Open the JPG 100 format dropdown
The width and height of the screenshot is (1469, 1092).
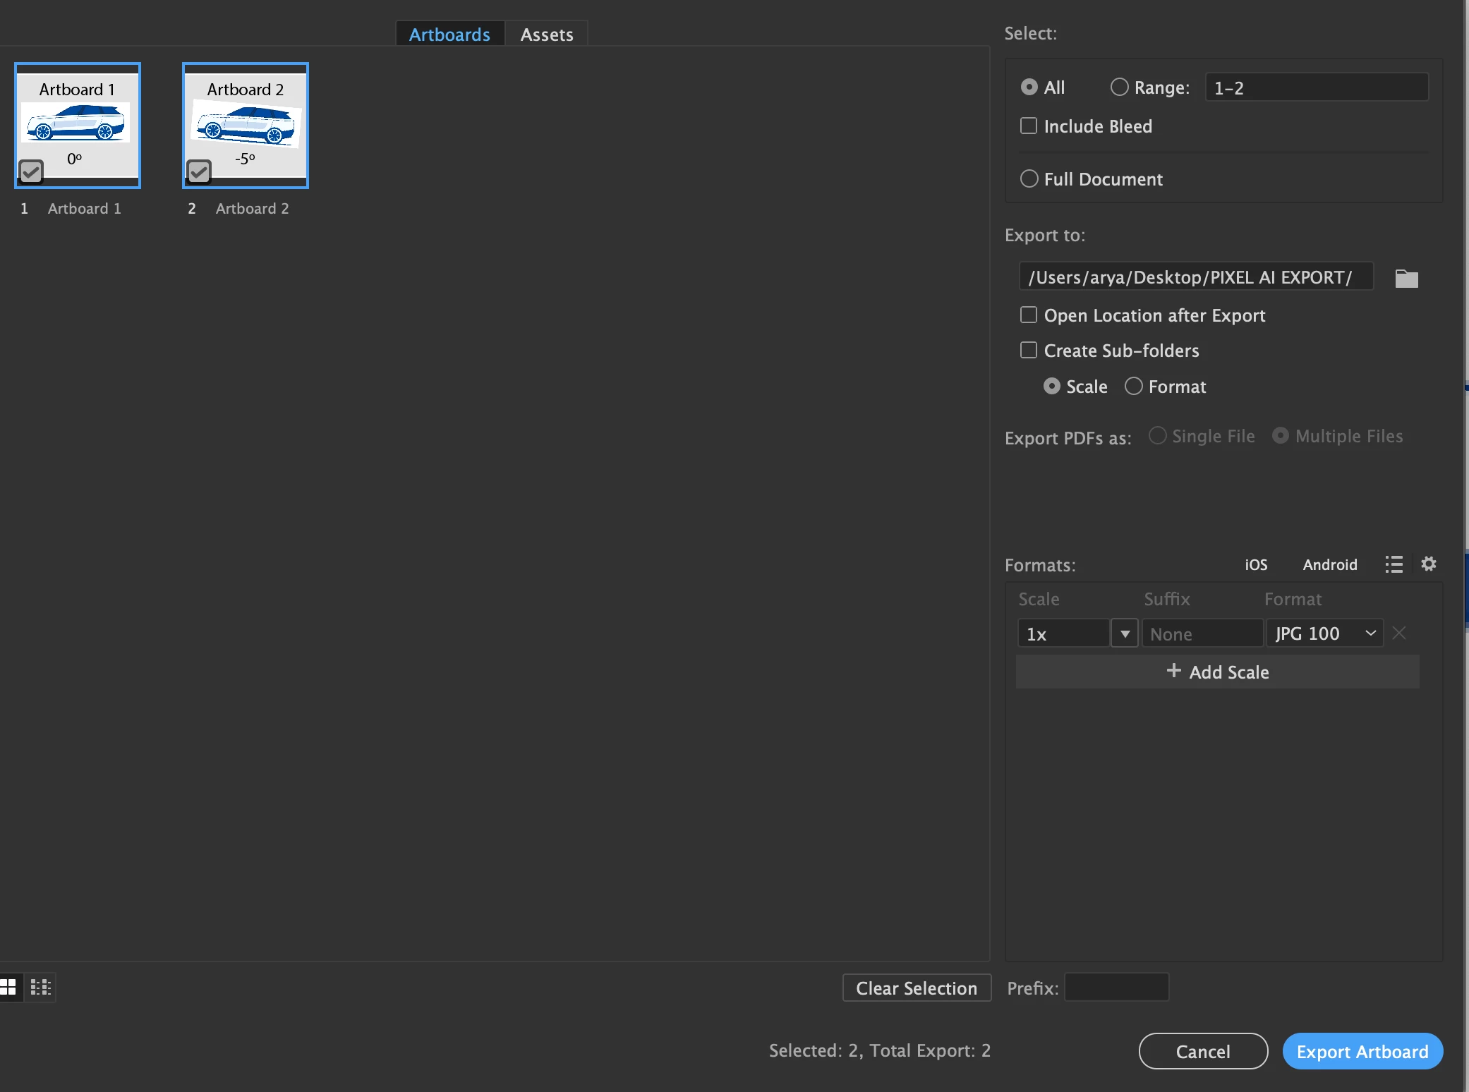tap(1324, 633)
